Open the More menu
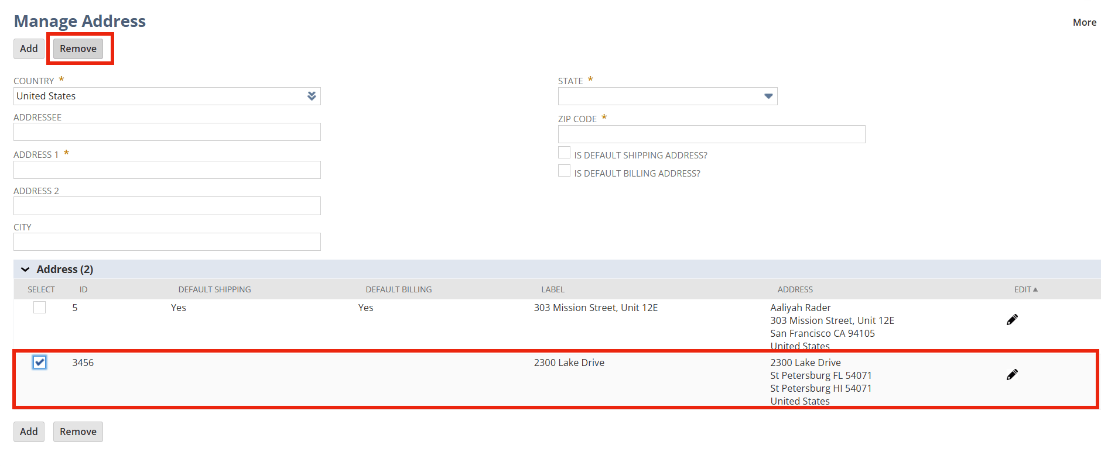The height and width of the screenshot is (466, 1101). [1084, 22]
